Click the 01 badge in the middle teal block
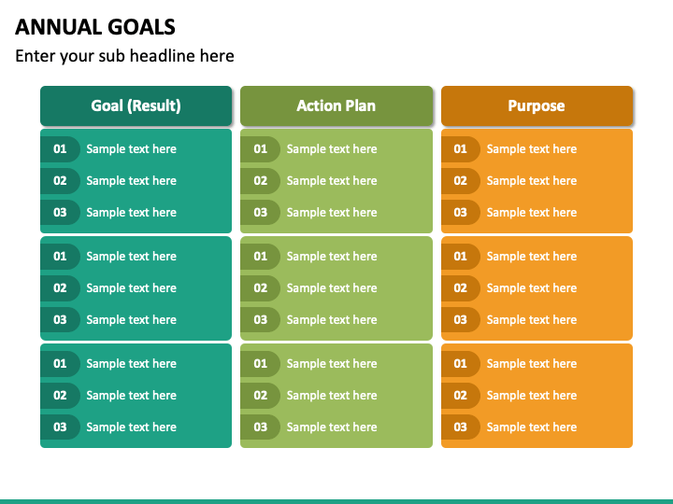This screenshot has width=673, height=504. (x=60, y=257)
